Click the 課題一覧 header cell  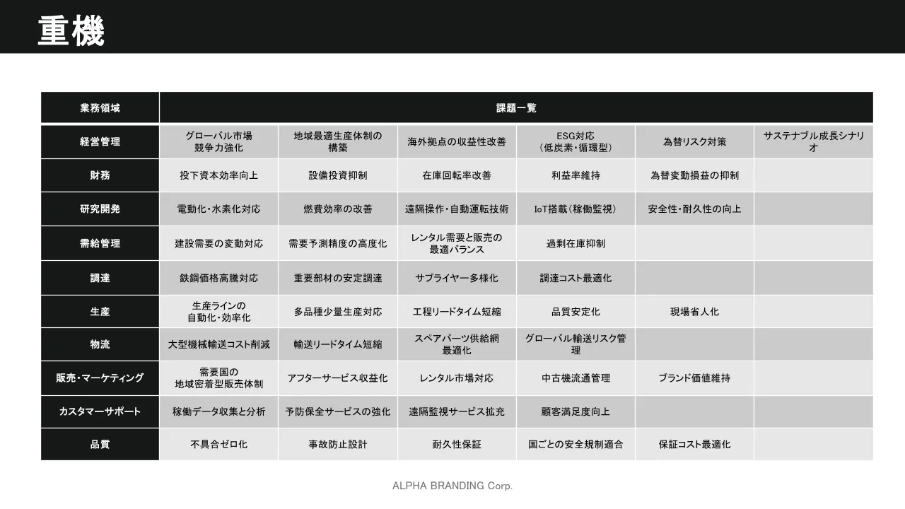pyautogui.click(x=516, y=108)
